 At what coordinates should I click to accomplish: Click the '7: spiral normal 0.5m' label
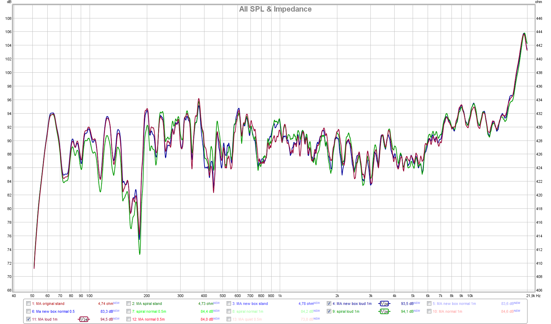(x=149, y=311)
